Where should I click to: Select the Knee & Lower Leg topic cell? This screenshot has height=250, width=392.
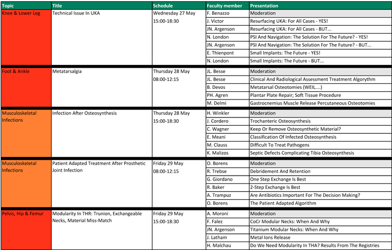pos(26,37)
